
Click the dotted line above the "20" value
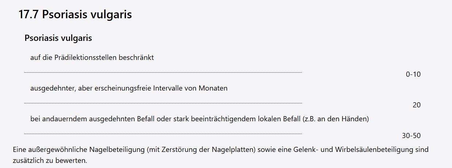point(163,103)
